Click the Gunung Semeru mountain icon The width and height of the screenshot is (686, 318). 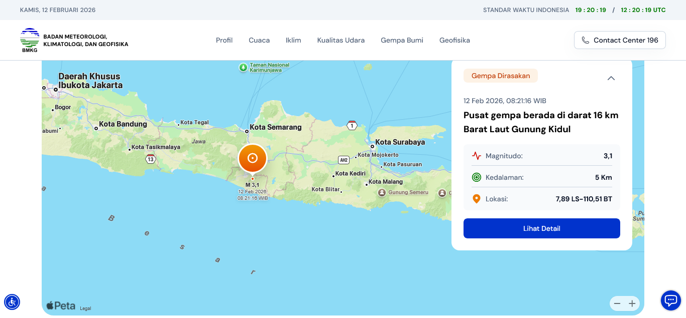(x=382, y=192)
